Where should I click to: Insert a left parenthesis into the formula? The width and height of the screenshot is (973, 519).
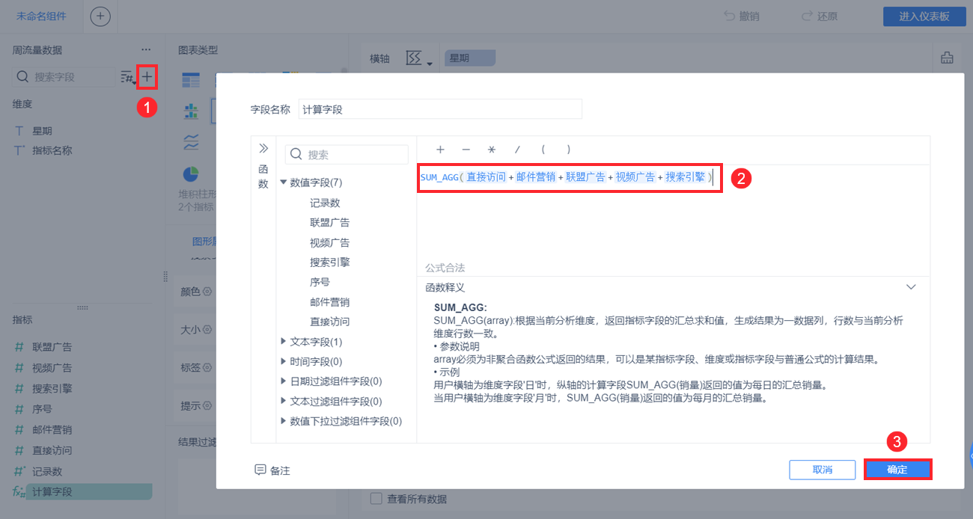click(x=543, y=149)
